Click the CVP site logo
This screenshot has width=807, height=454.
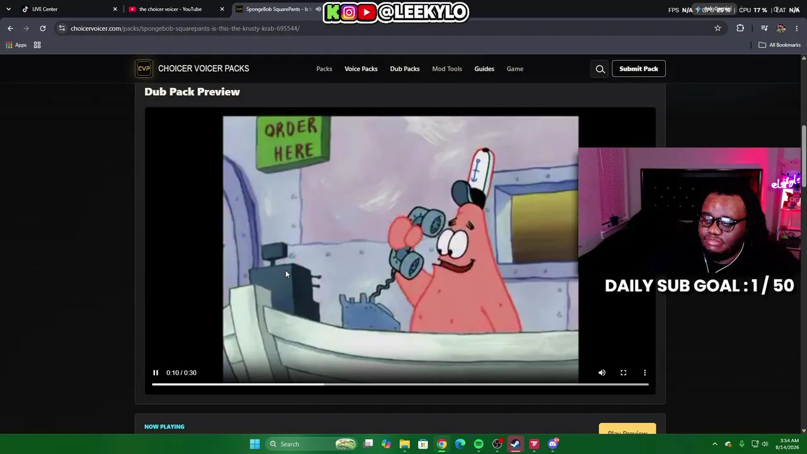pyautogui.click(x=144, y=69)
